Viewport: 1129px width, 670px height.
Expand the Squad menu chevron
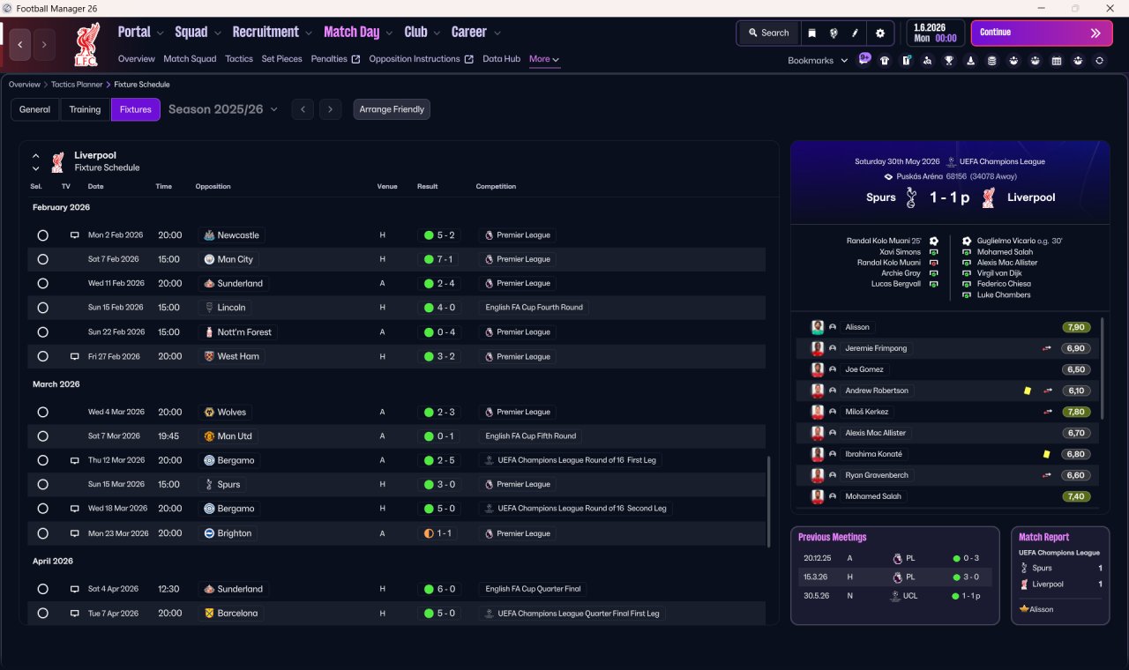[x=217, y=33]
